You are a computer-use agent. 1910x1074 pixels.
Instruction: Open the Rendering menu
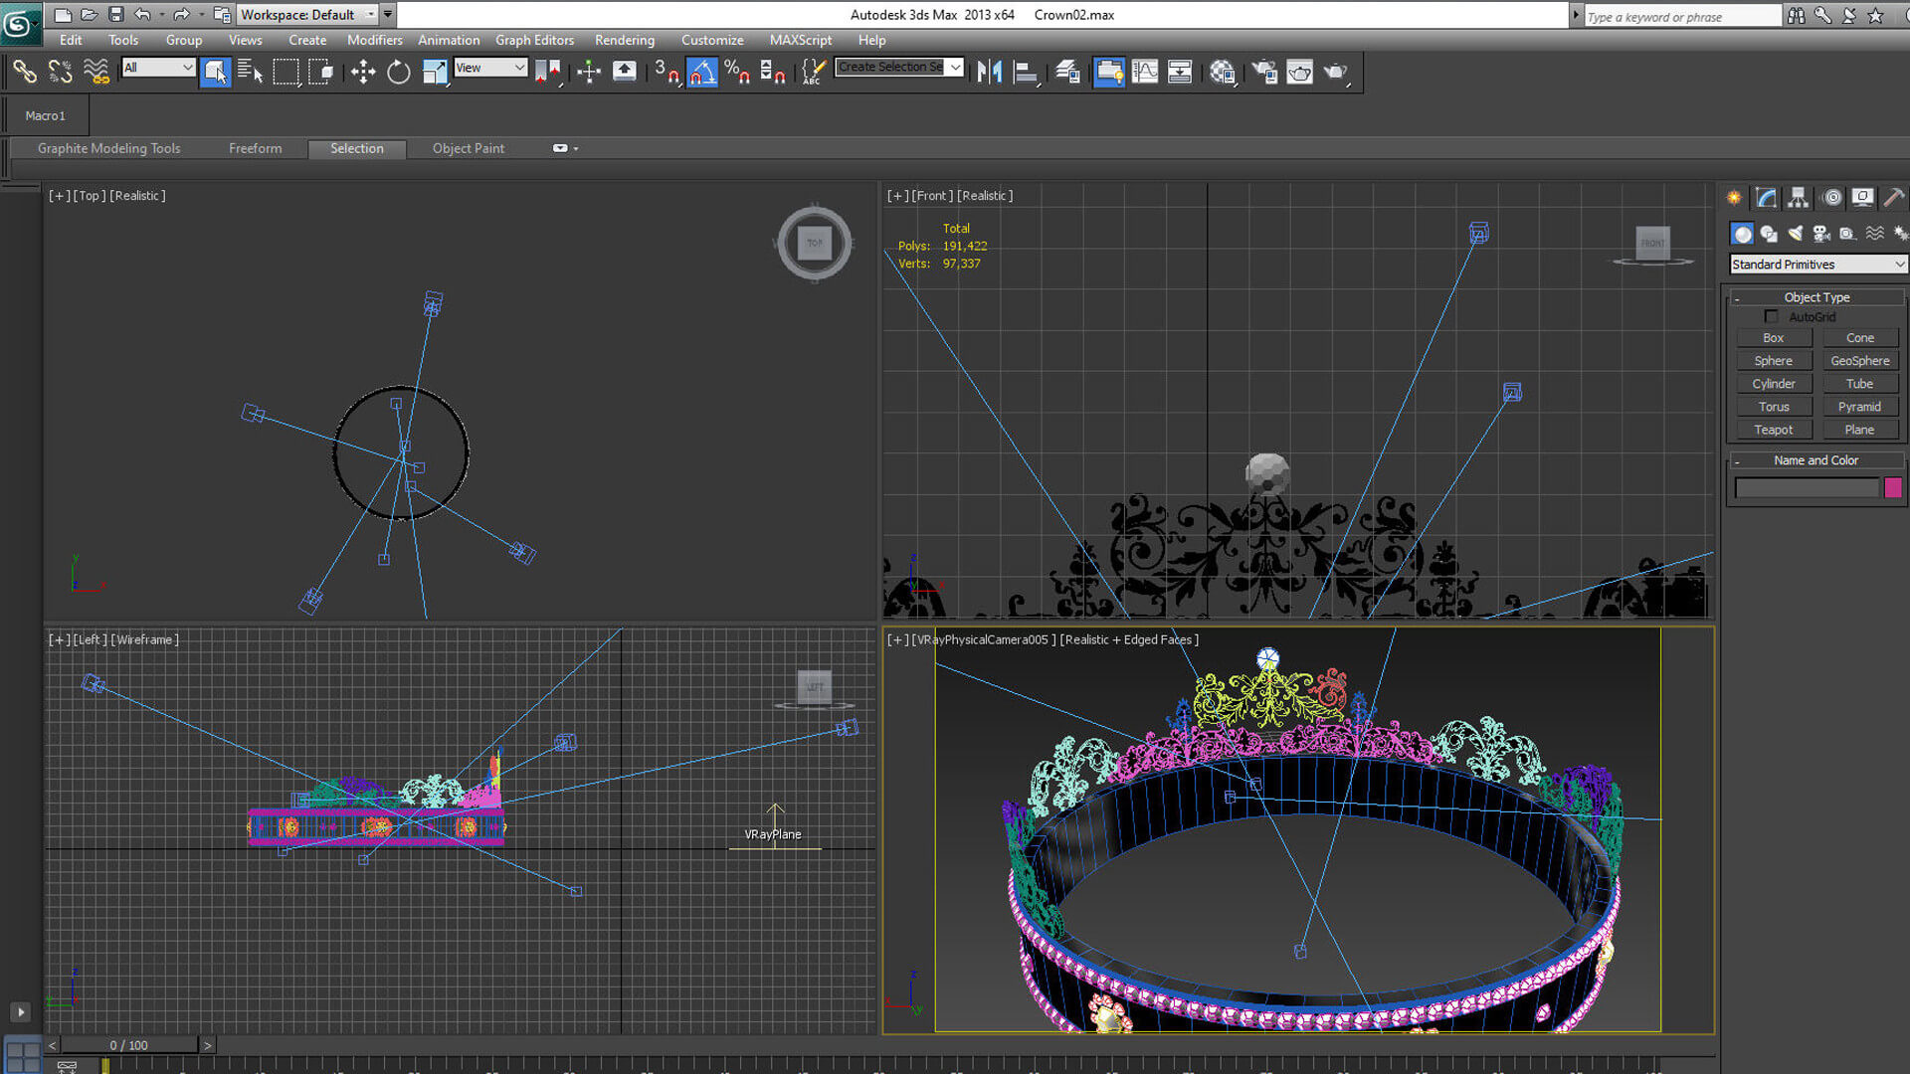click(624, 40)
